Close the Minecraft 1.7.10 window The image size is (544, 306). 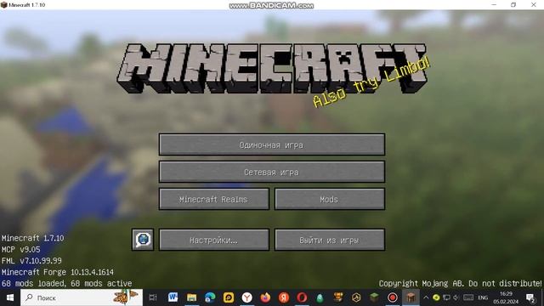click(534, 5)
